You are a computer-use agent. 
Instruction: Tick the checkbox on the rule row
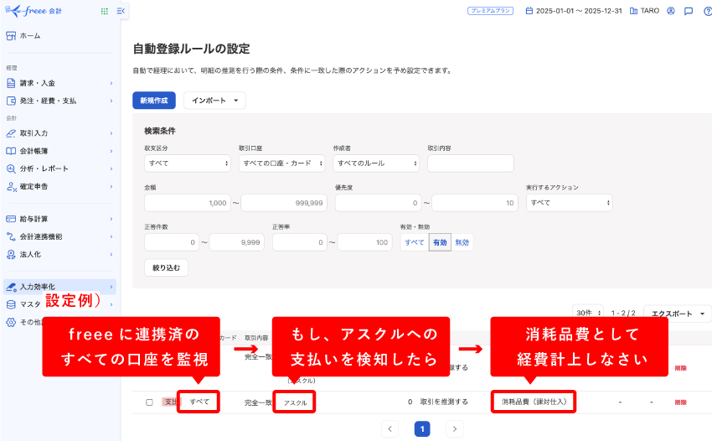[149, 402]
